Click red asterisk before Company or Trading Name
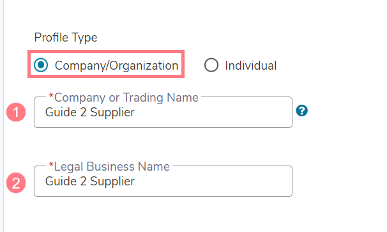Screen dimensions: 387x232 pyautogui.click(x=51, y=96)
